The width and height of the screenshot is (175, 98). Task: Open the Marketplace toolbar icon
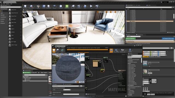[48, 7]
